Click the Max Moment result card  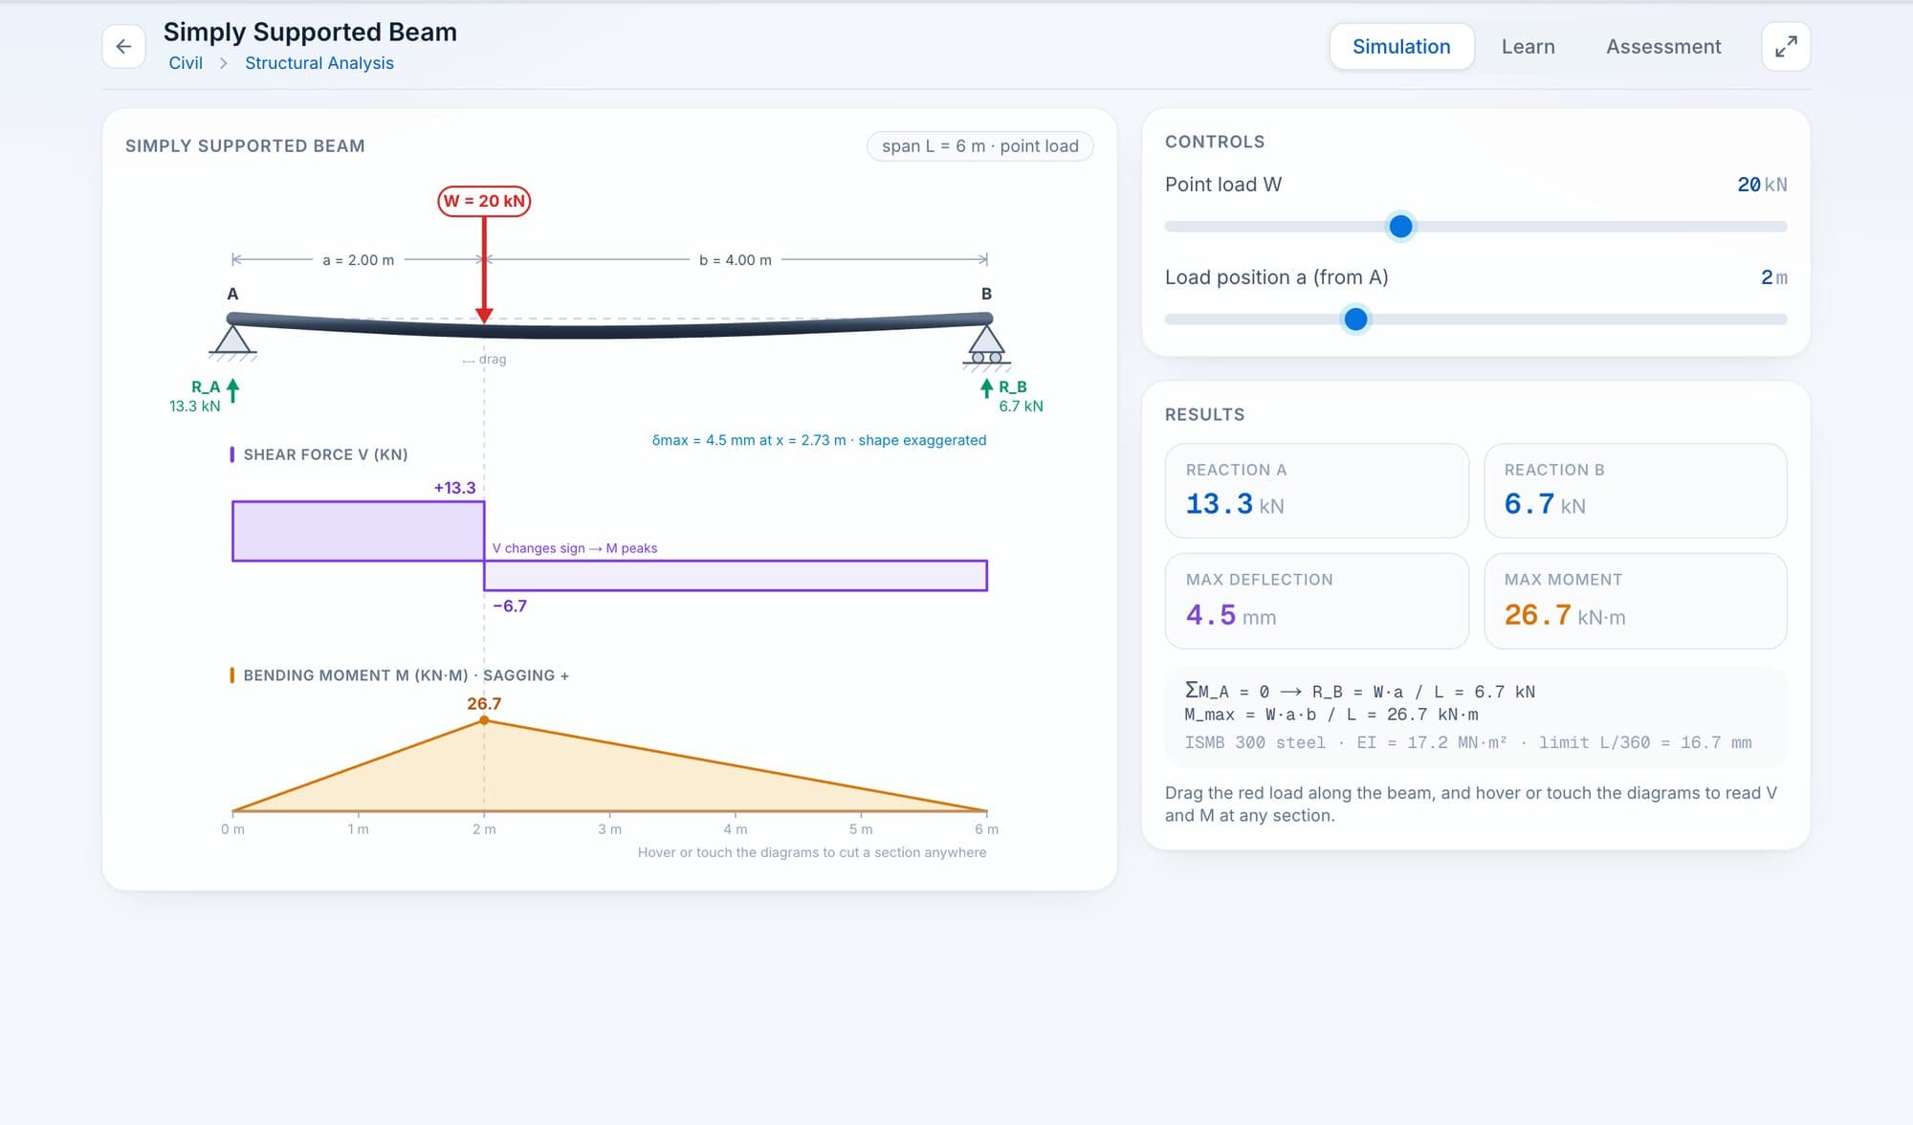pyautogui.click(x=1635, y=601)
